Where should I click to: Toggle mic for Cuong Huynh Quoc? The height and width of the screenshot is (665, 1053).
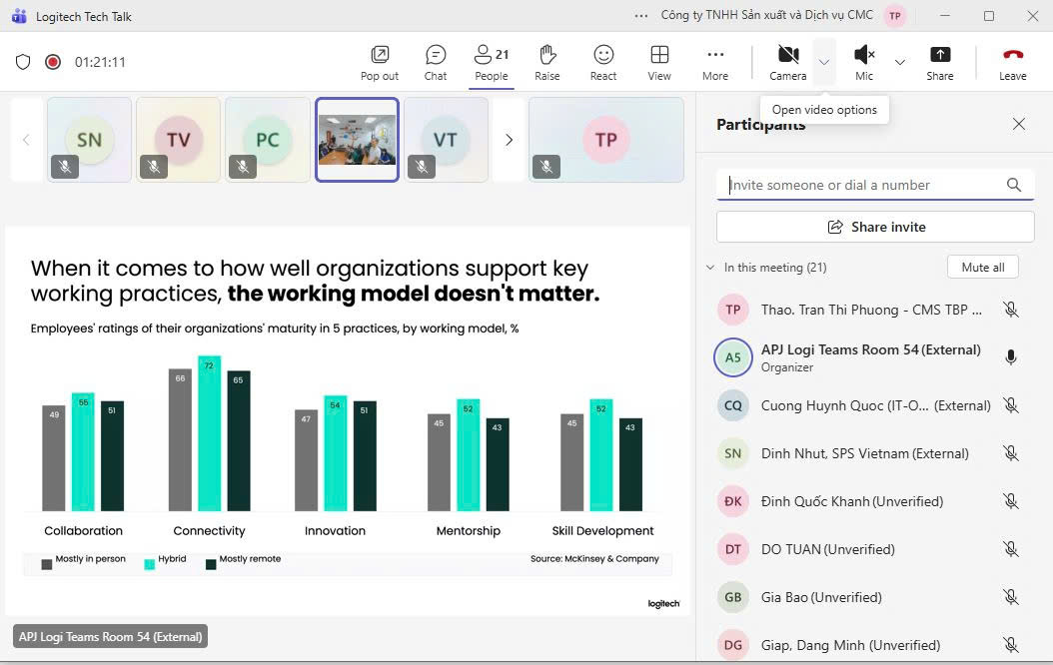(1011, 405)
